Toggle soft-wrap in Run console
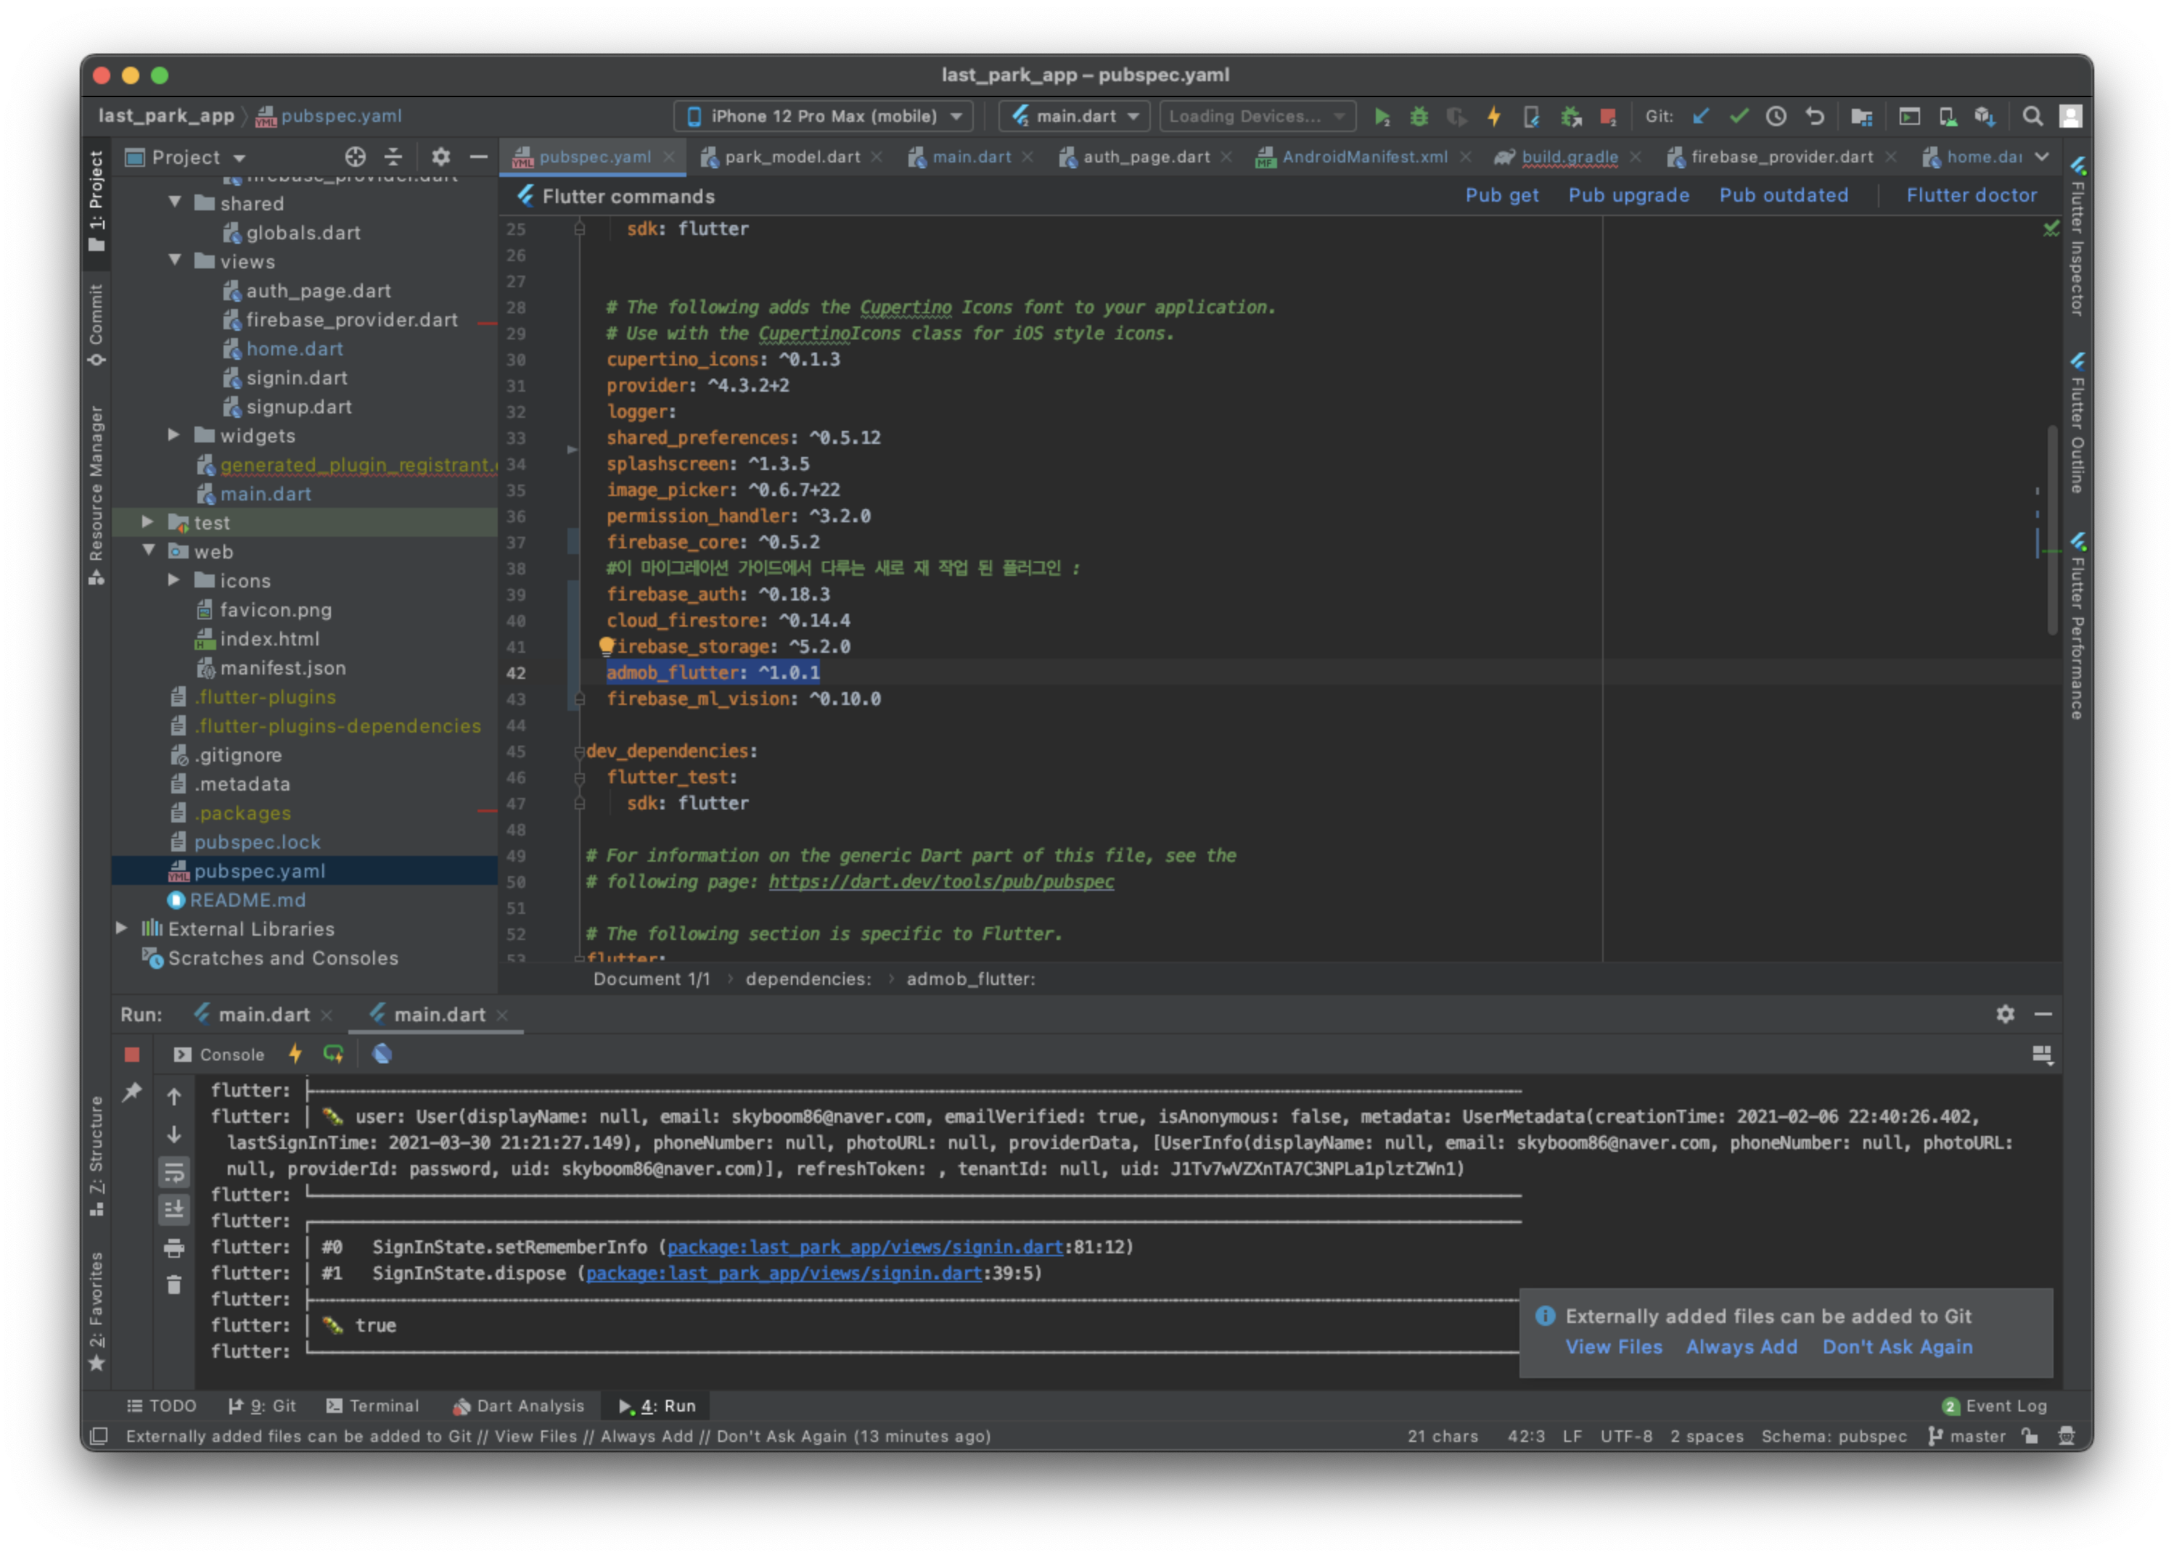The width and height of the screenshot is (2174, 1558). [x=173, y=1172]
